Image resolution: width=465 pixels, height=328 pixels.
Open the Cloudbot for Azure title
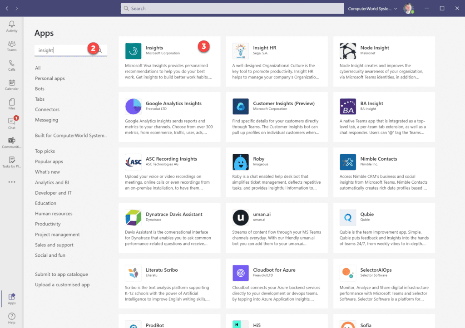[274, 270]
